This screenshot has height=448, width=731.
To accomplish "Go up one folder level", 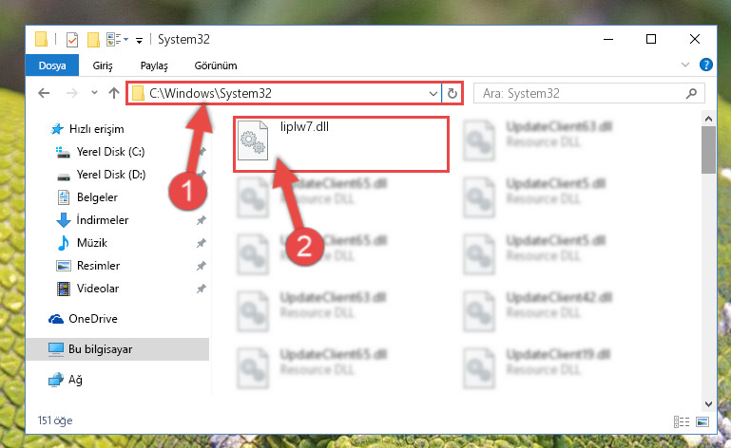I will pos(114,93).
